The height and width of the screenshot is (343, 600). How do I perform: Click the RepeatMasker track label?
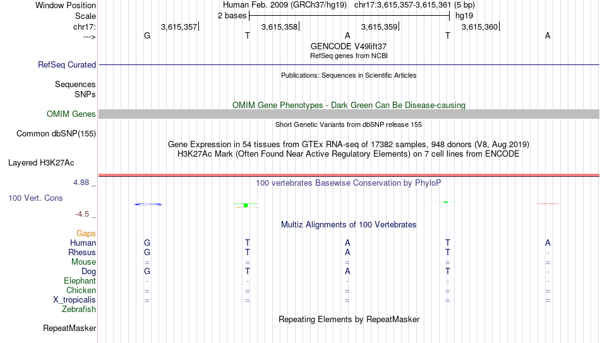point(69,328)
